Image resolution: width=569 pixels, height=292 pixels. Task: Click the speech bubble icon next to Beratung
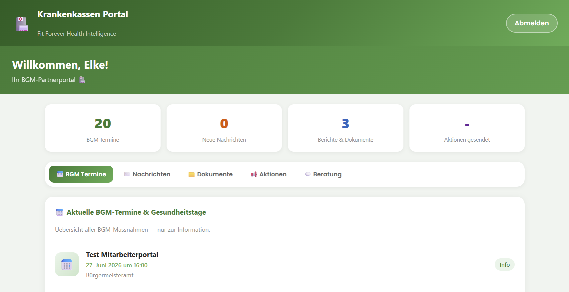tap(307, 174)
